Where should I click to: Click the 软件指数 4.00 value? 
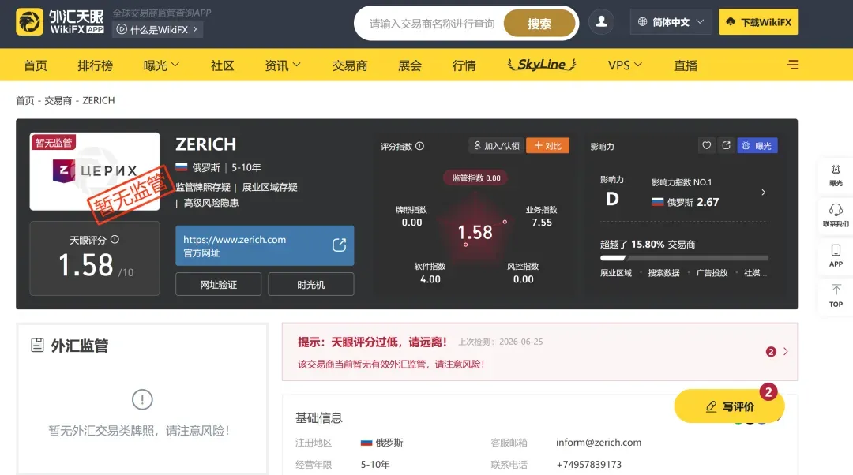tap(430, 279)
